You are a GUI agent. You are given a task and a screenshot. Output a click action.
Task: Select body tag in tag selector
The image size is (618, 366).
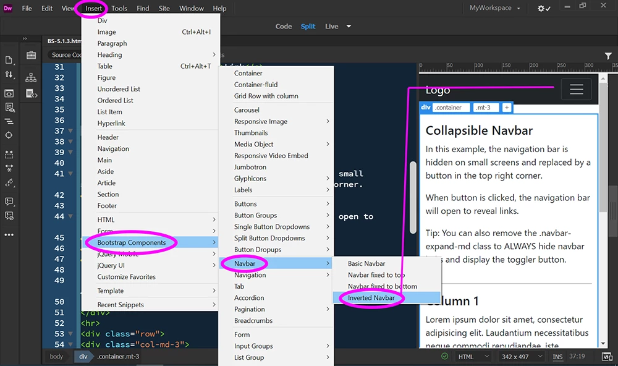coord(56,357)
